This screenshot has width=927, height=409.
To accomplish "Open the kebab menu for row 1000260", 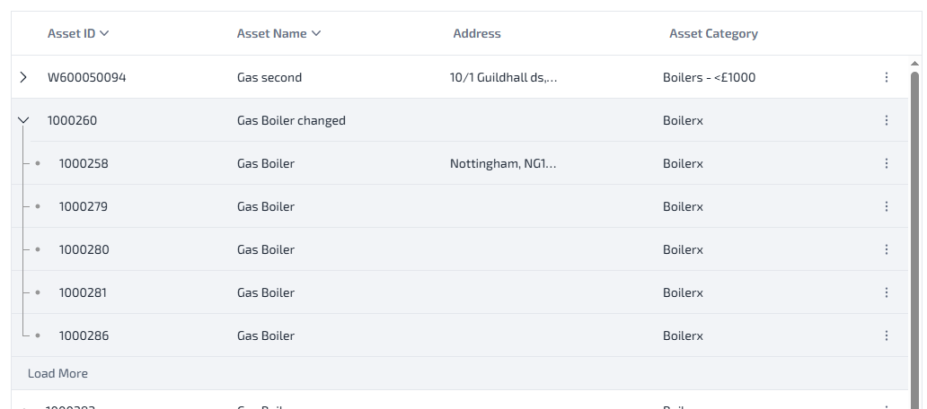I will point(886,120).
